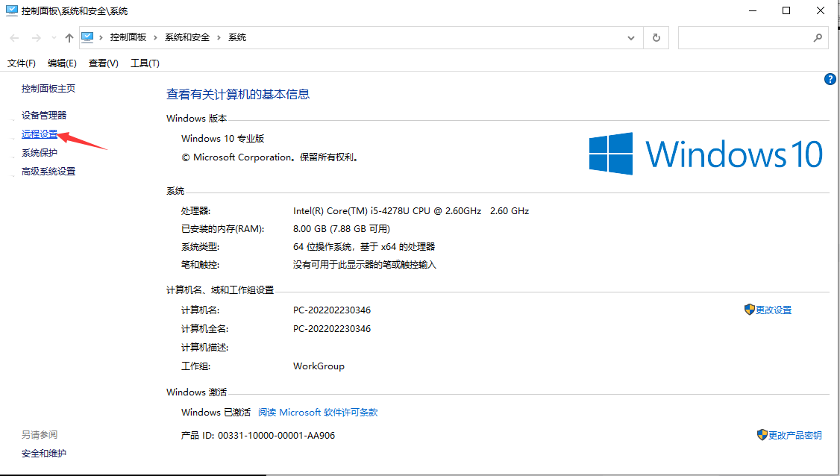
Task: Open the 编辑(E) menu
Action: [x=62, y=63]
